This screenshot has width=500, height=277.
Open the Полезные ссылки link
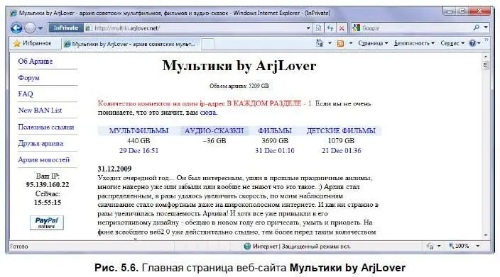pos(46,127)
